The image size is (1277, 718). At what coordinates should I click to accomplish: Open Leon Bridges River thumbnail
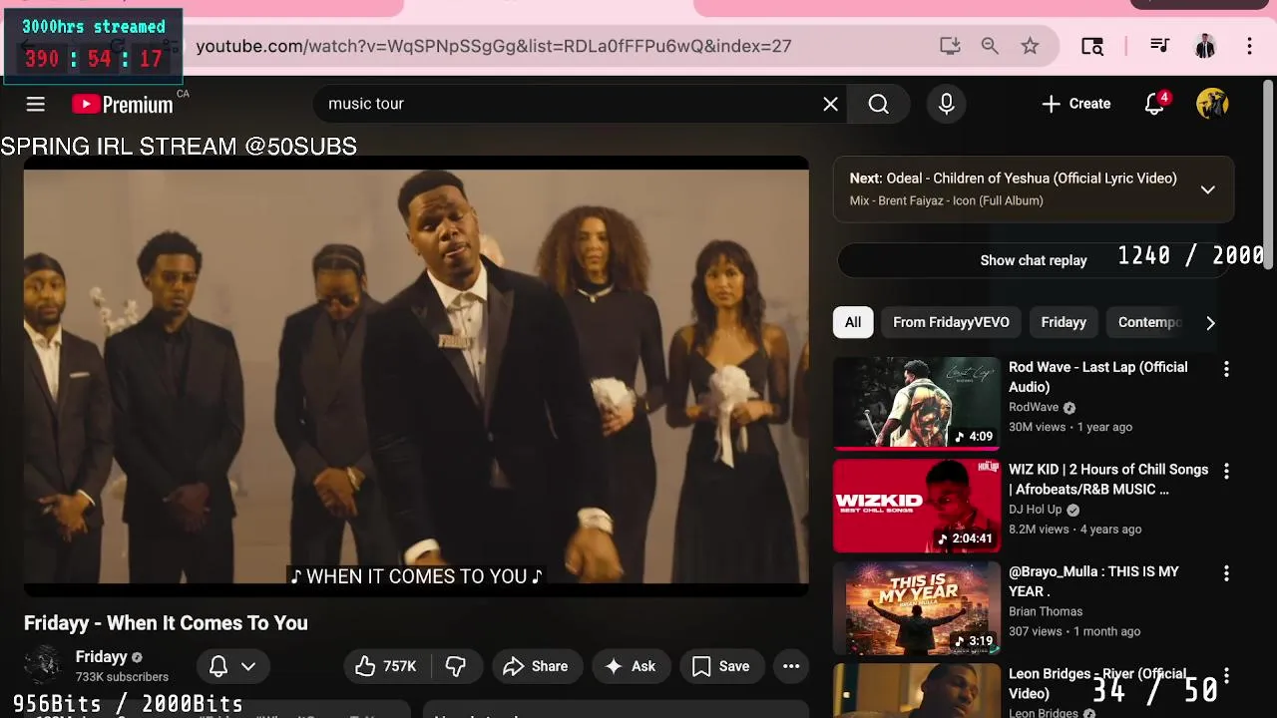point(916,690)
